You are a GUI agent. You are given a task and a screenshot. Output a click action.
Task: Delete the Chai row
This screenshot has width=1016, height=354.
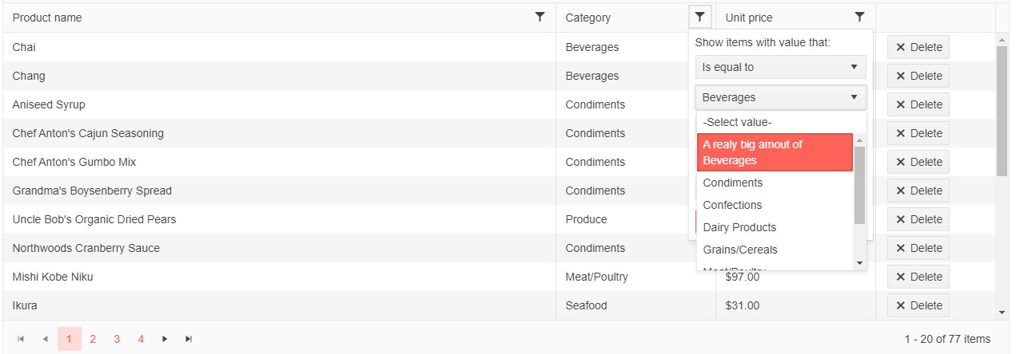click(918, 47)
